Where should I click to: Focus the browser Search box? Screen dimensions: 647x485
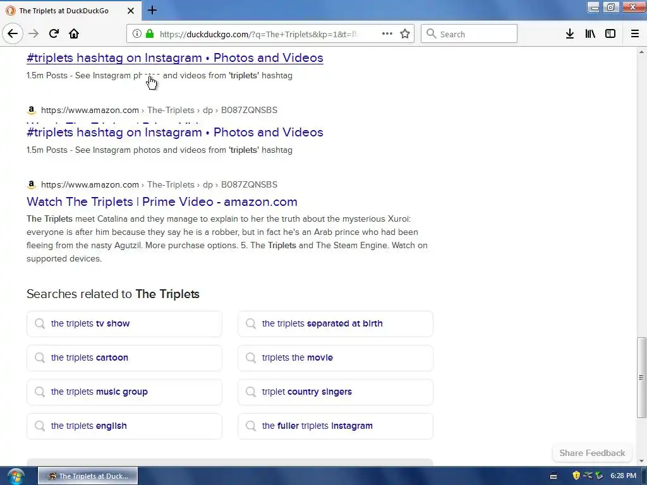coord(469,34)
